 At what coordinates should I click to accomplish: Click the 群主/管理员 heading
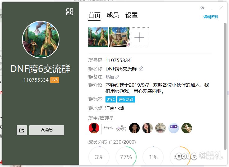pyautogui.click(x=101, y=118)
